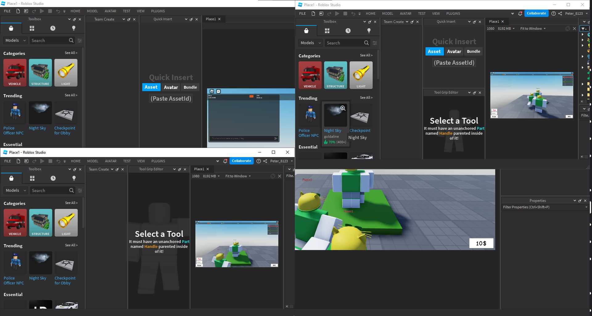Open Inventory grid tab in right window Toolbox
The image size is (592, 316).
coord(327,31)
